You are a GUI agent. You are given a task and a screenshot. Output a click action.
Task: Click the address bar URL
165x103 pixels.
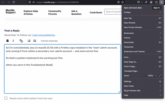[x=57, y=2]
